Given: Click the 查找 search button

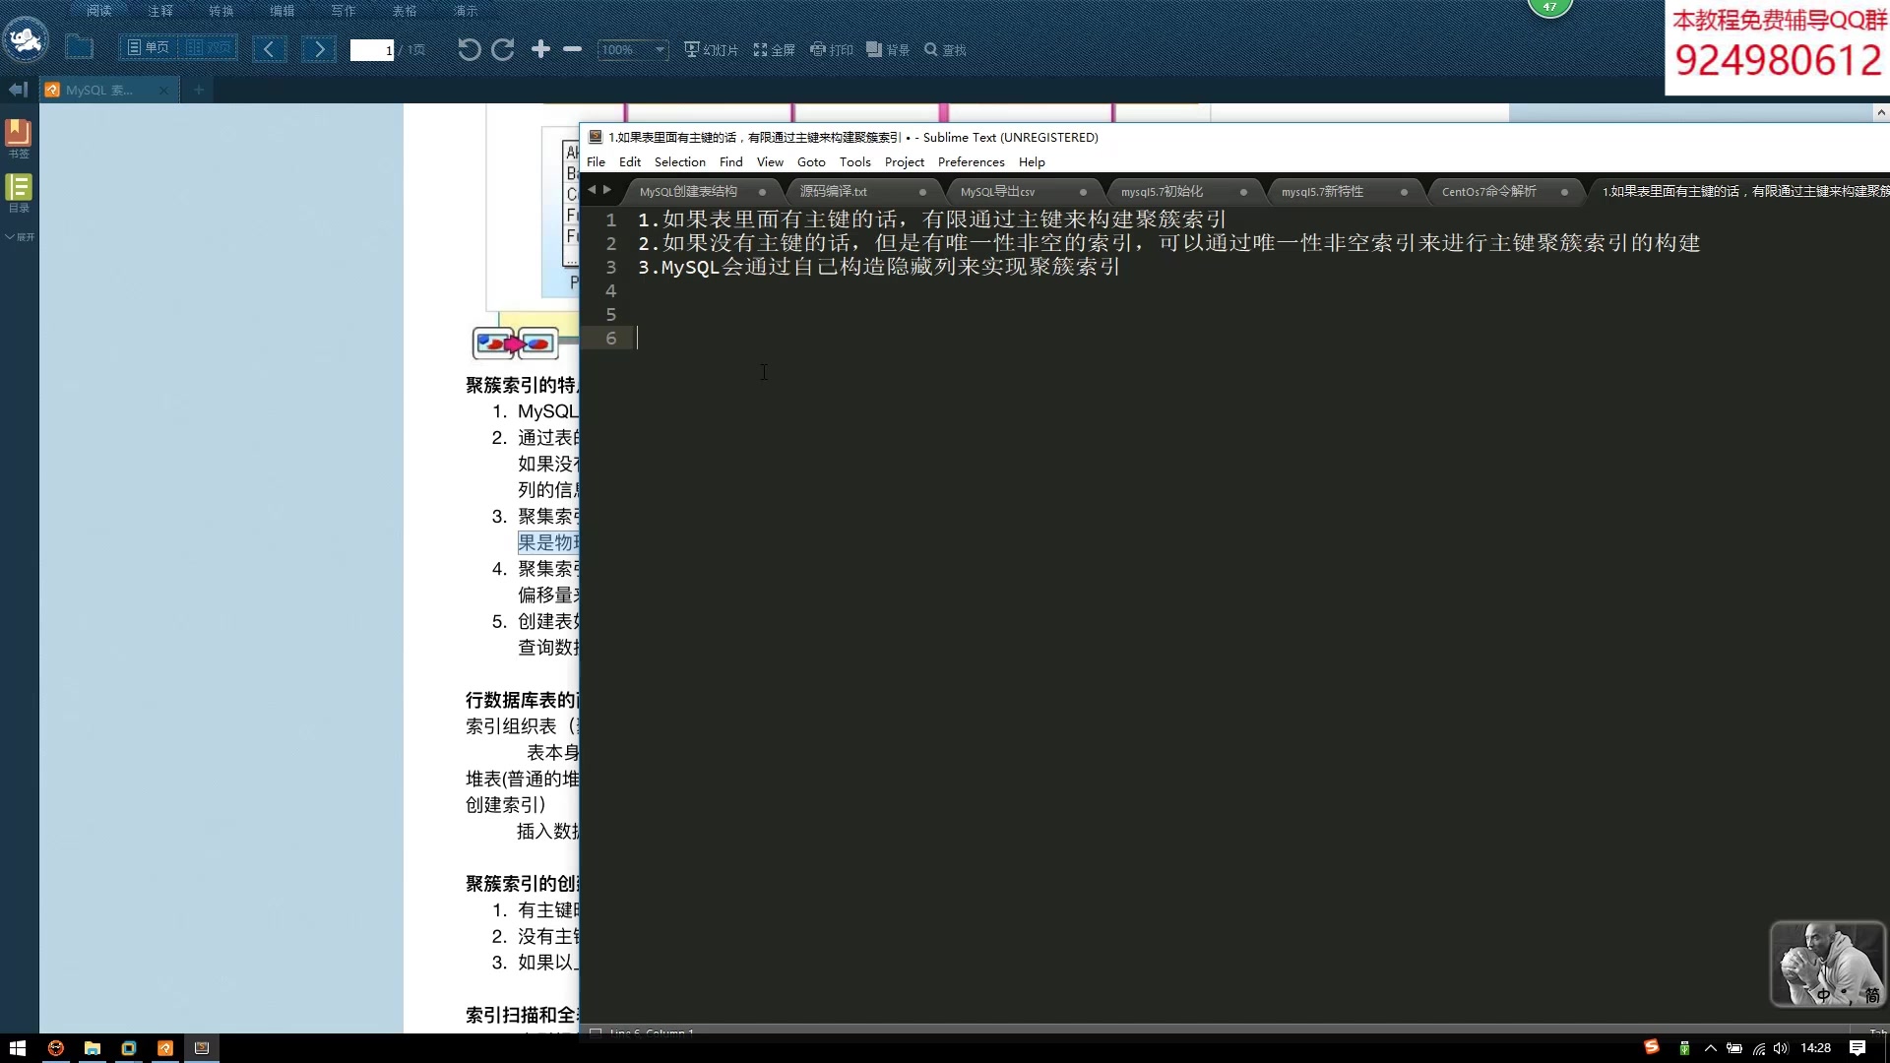Looking at the screenshot, I should tap(945, 49).
